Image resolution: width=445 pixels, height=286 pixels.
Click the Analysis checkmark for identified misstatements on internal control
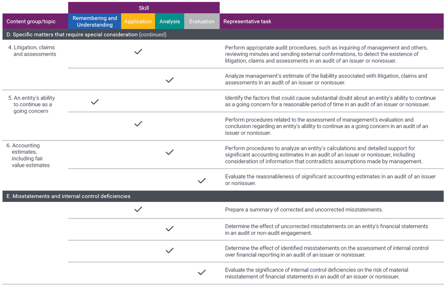169,250
